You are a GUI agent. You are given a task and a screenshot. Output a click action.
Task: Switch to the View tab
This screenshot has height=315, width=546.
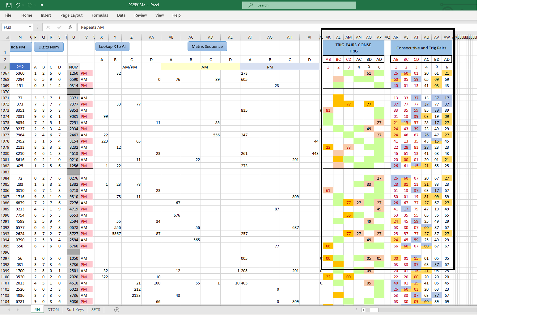point(159,15)
